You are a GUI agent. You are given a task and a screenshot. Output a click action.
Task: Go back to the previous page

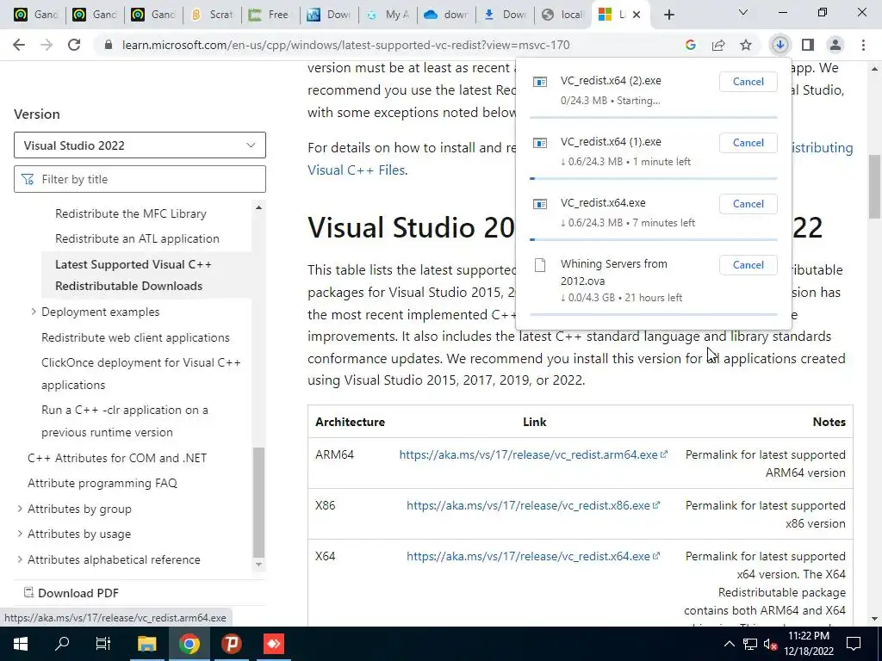pyautogui.click(x=19, y=45)
